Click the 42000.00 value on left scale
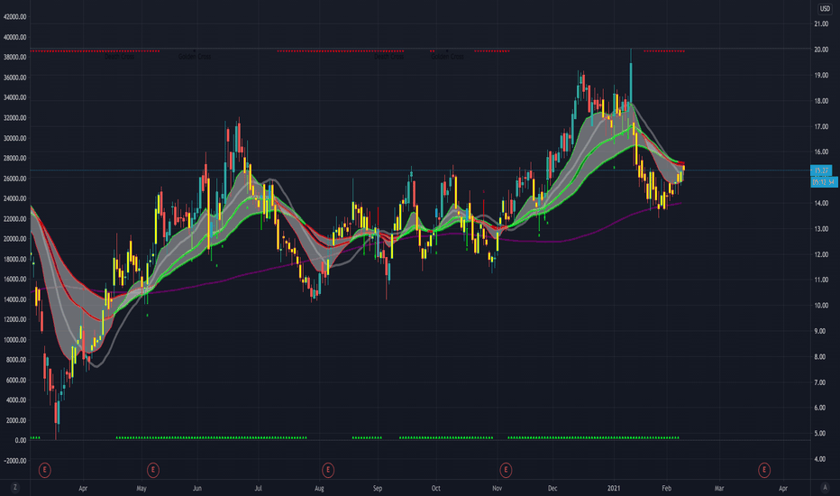The height and width of the screenshot is (496, 840). pos(14,17)
